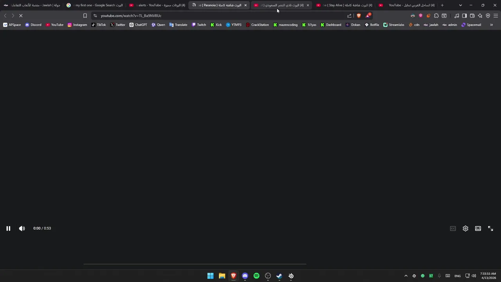Switch to 'my first one - Google Search' tab
The width and height of the screenshot is (501, 282).
pyautogui.click(x=94, y=5)
